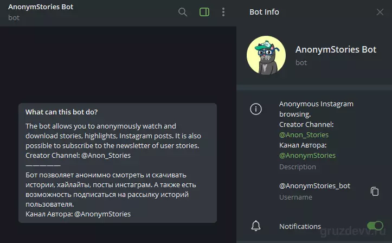
Task: Disable the Notifications toggle switch
Action: [x=375, y=226]
